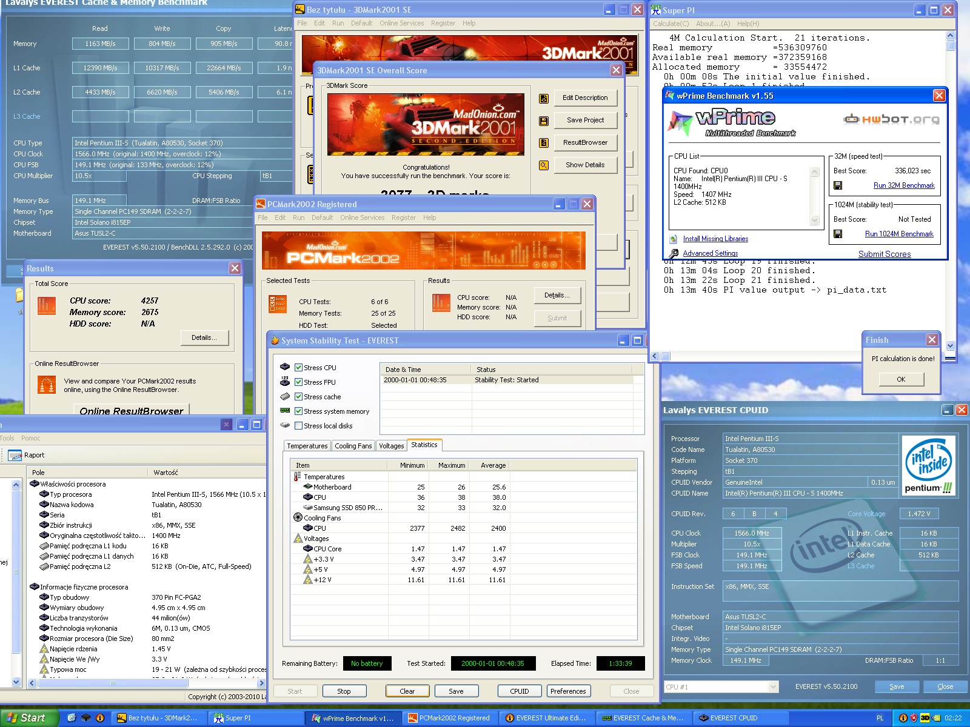Uncheck the Stress CPU checkbox
Image resolution: width=970 pixels, height=727 pixels.
(298, 368)
